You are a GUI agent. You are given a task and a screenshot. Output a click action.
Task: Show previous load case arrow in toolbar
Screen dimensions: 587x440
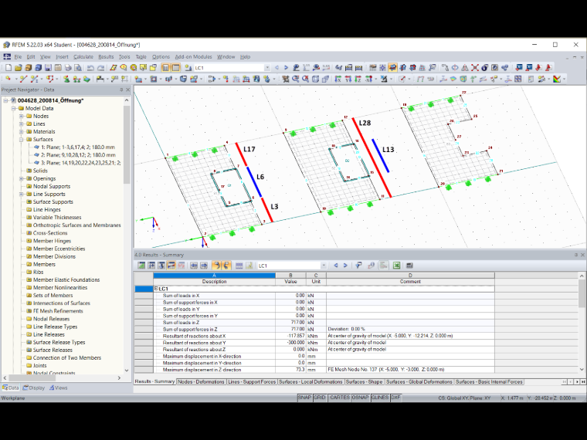(277, 68)
